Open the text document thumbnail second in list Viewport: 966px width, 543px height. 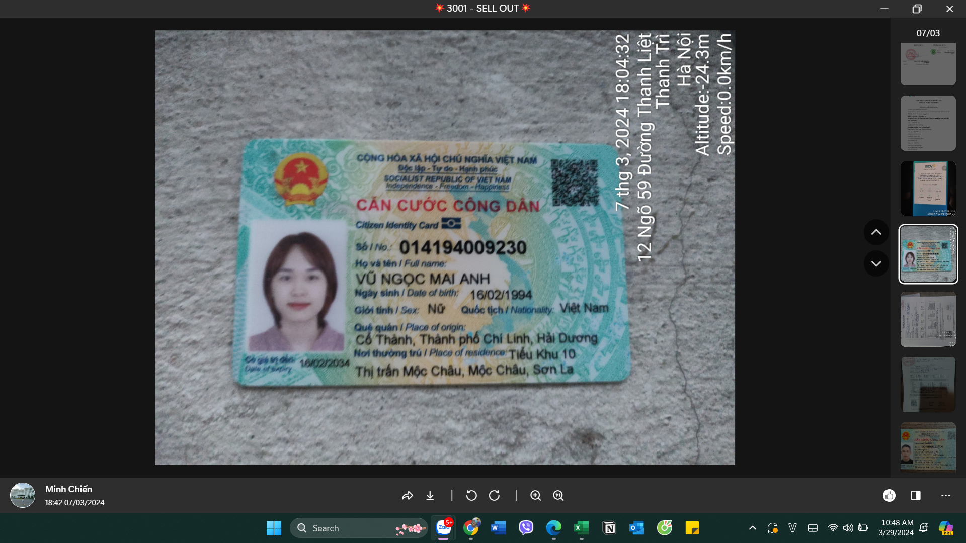click(x=928, y=123)
